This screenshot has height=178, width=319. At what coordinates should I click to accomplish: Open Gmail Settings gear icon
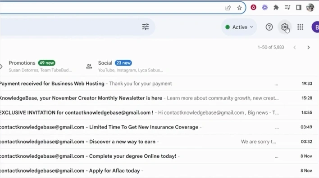pyautogui.click(x=285, y=27)
